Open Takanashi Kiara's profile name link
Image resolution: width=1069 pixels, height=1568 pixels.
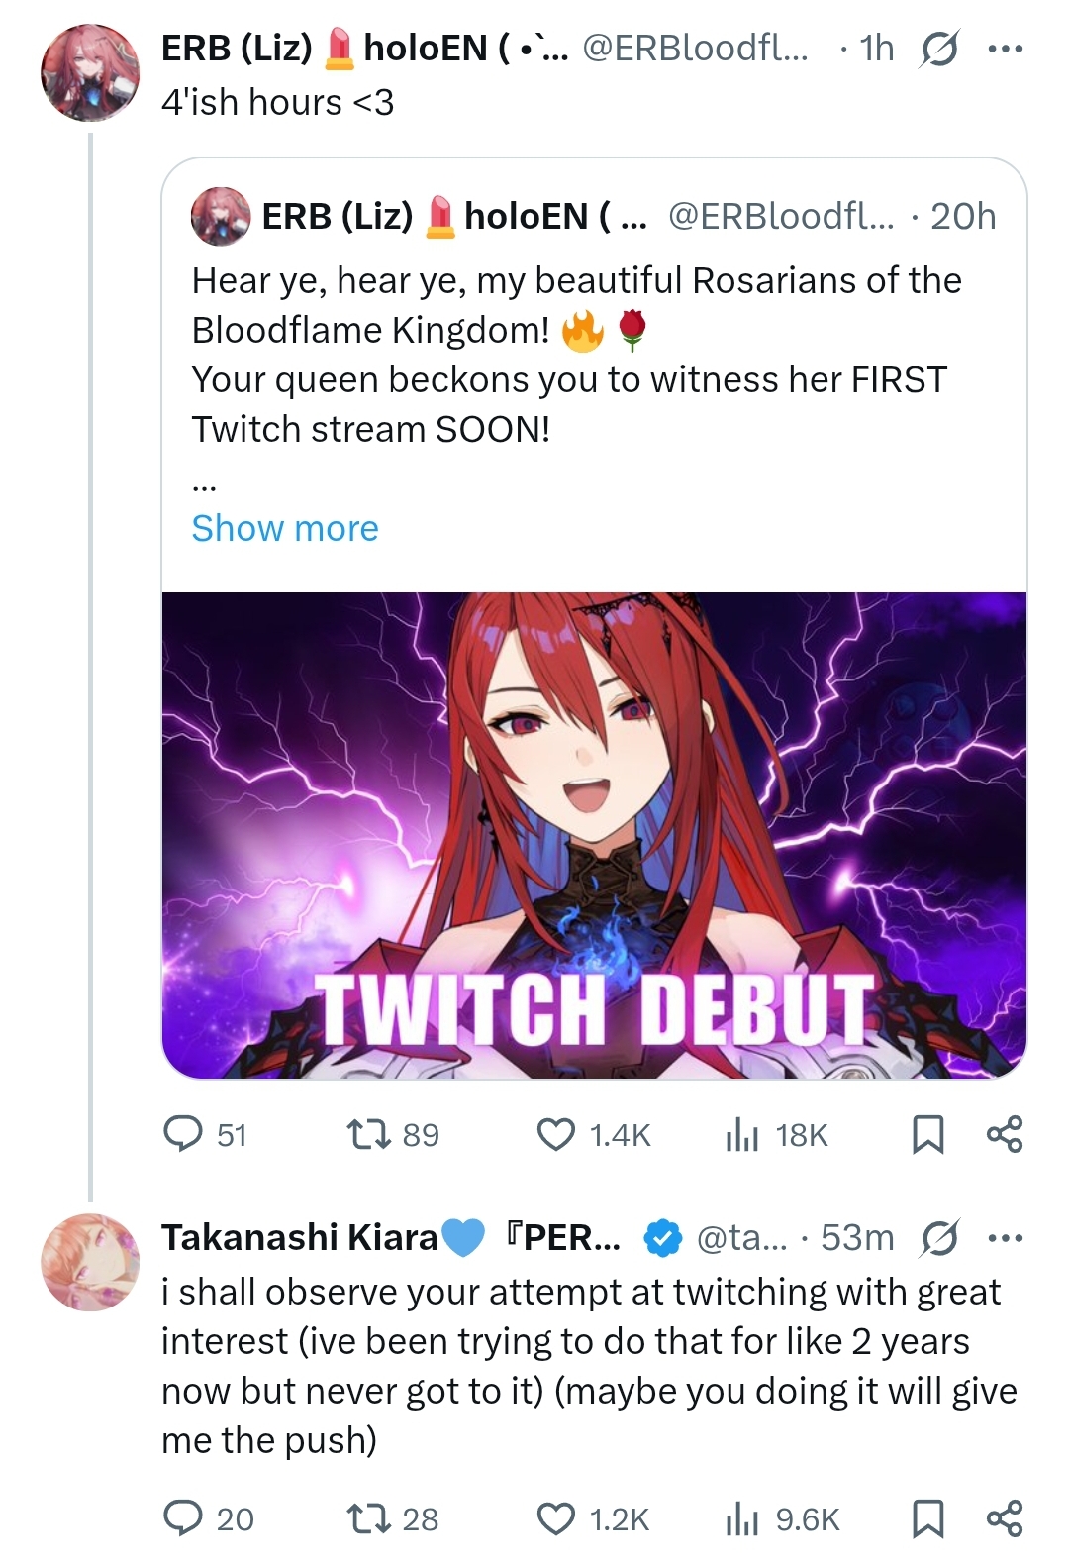299,1237
